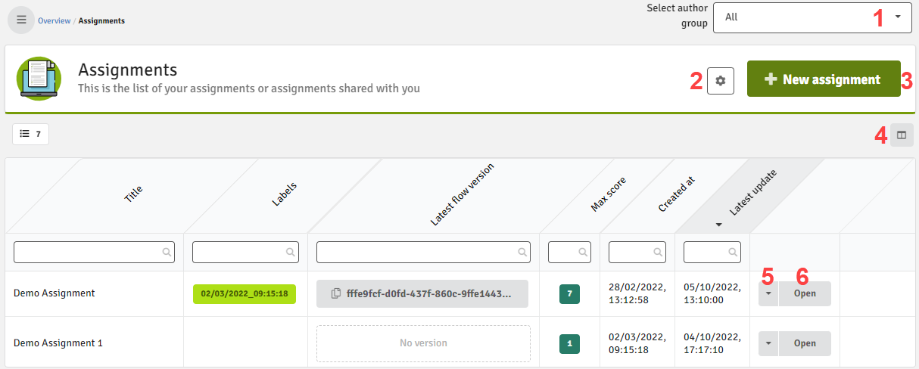The width and height of the screenshot is (919, 369).
Task: Expand actions dropdown for Demo Assignment
Action: [768, 293]
